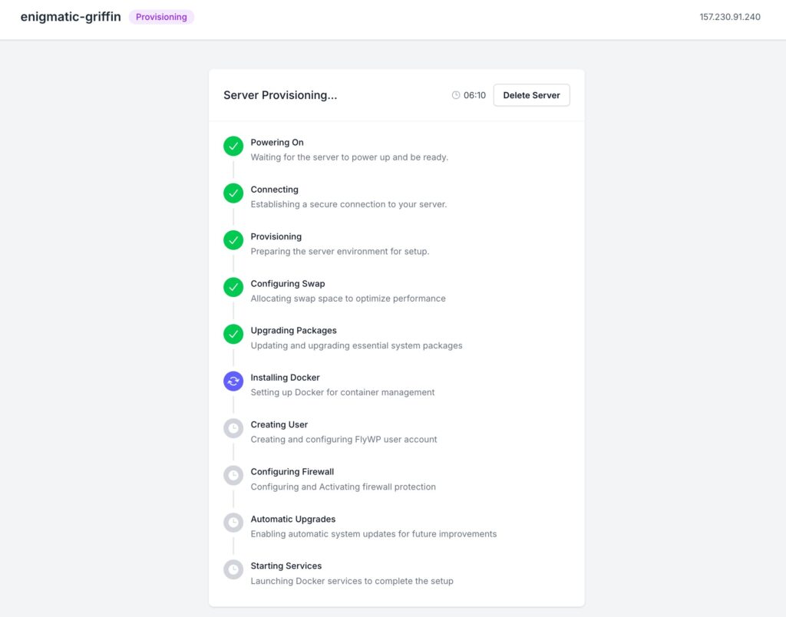Click the Installing Docker step title
The height and width of the screenshot is (617, 786).
click(285, 378)
